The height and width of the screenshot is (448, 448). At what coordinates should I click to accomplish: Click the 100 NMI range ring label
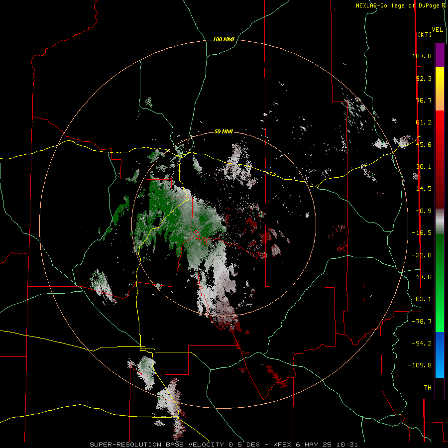(224, 39)
